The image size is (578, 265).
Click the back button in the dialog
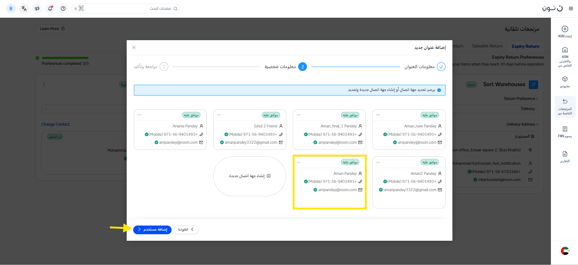(186, 230)
